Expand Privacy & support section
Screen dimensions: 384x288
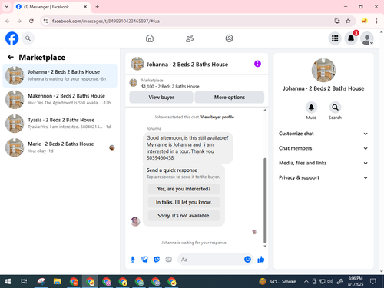coord(323,177)
